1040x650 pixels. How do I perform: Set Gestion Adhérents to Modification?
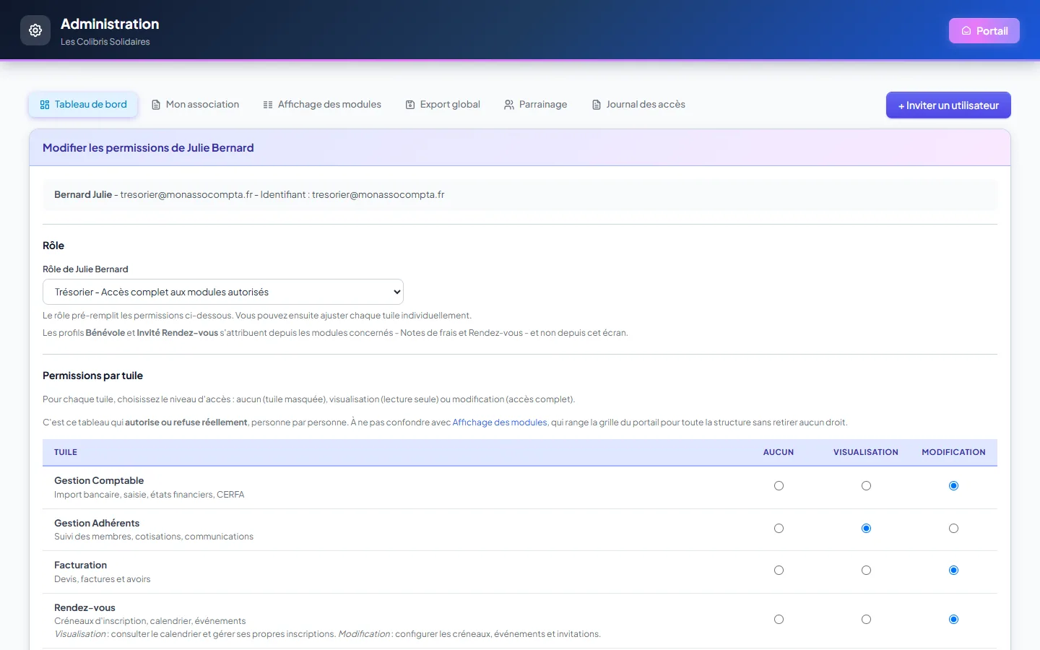pos(953,529)
